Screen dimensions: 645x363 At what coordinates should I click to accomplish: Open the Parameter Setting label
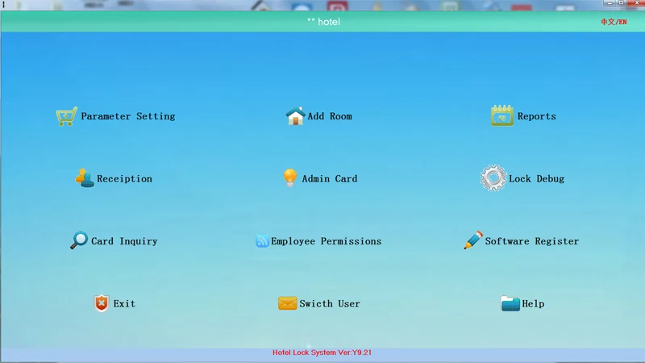click(128, 116)
